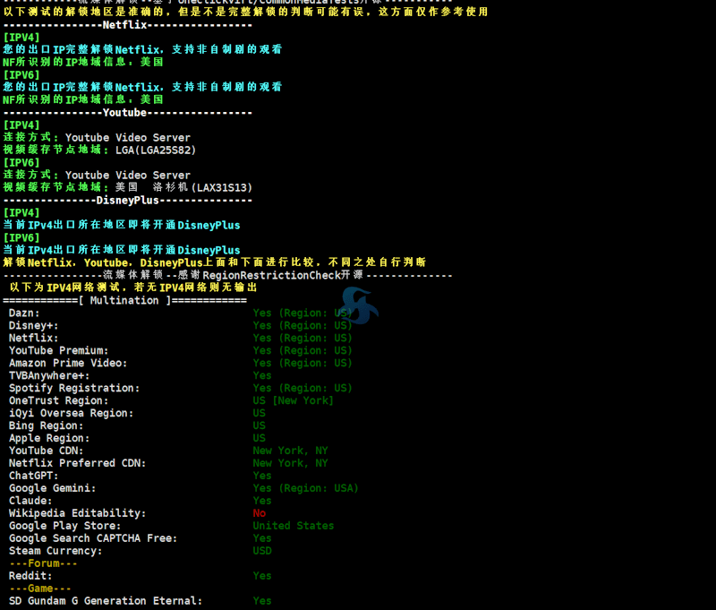Screen dimensions: 716x610
Task: Click the ---Game--- divider heading
Action: [x=40, y=589]
